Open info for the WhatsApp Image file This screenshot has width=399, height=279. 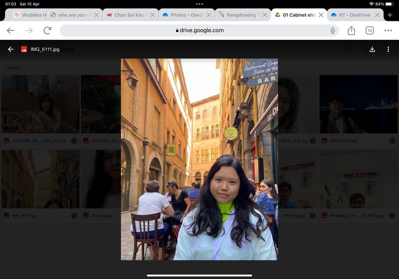(x=392, y=216)
